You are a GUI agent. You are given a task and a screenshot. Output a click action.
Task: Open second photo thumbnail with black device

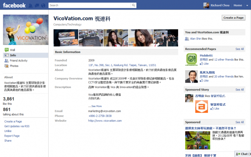pos(91,38)
